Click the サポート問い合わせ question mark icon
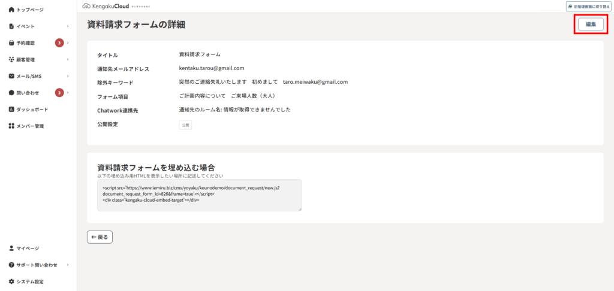The width and height of the screenshot is (614, 291). pyautogui.click(x=11, y=265)
